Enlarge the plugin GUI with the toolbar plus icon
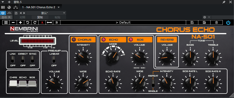The width and height of the screenshot is (234, 98). pos(20,23)
